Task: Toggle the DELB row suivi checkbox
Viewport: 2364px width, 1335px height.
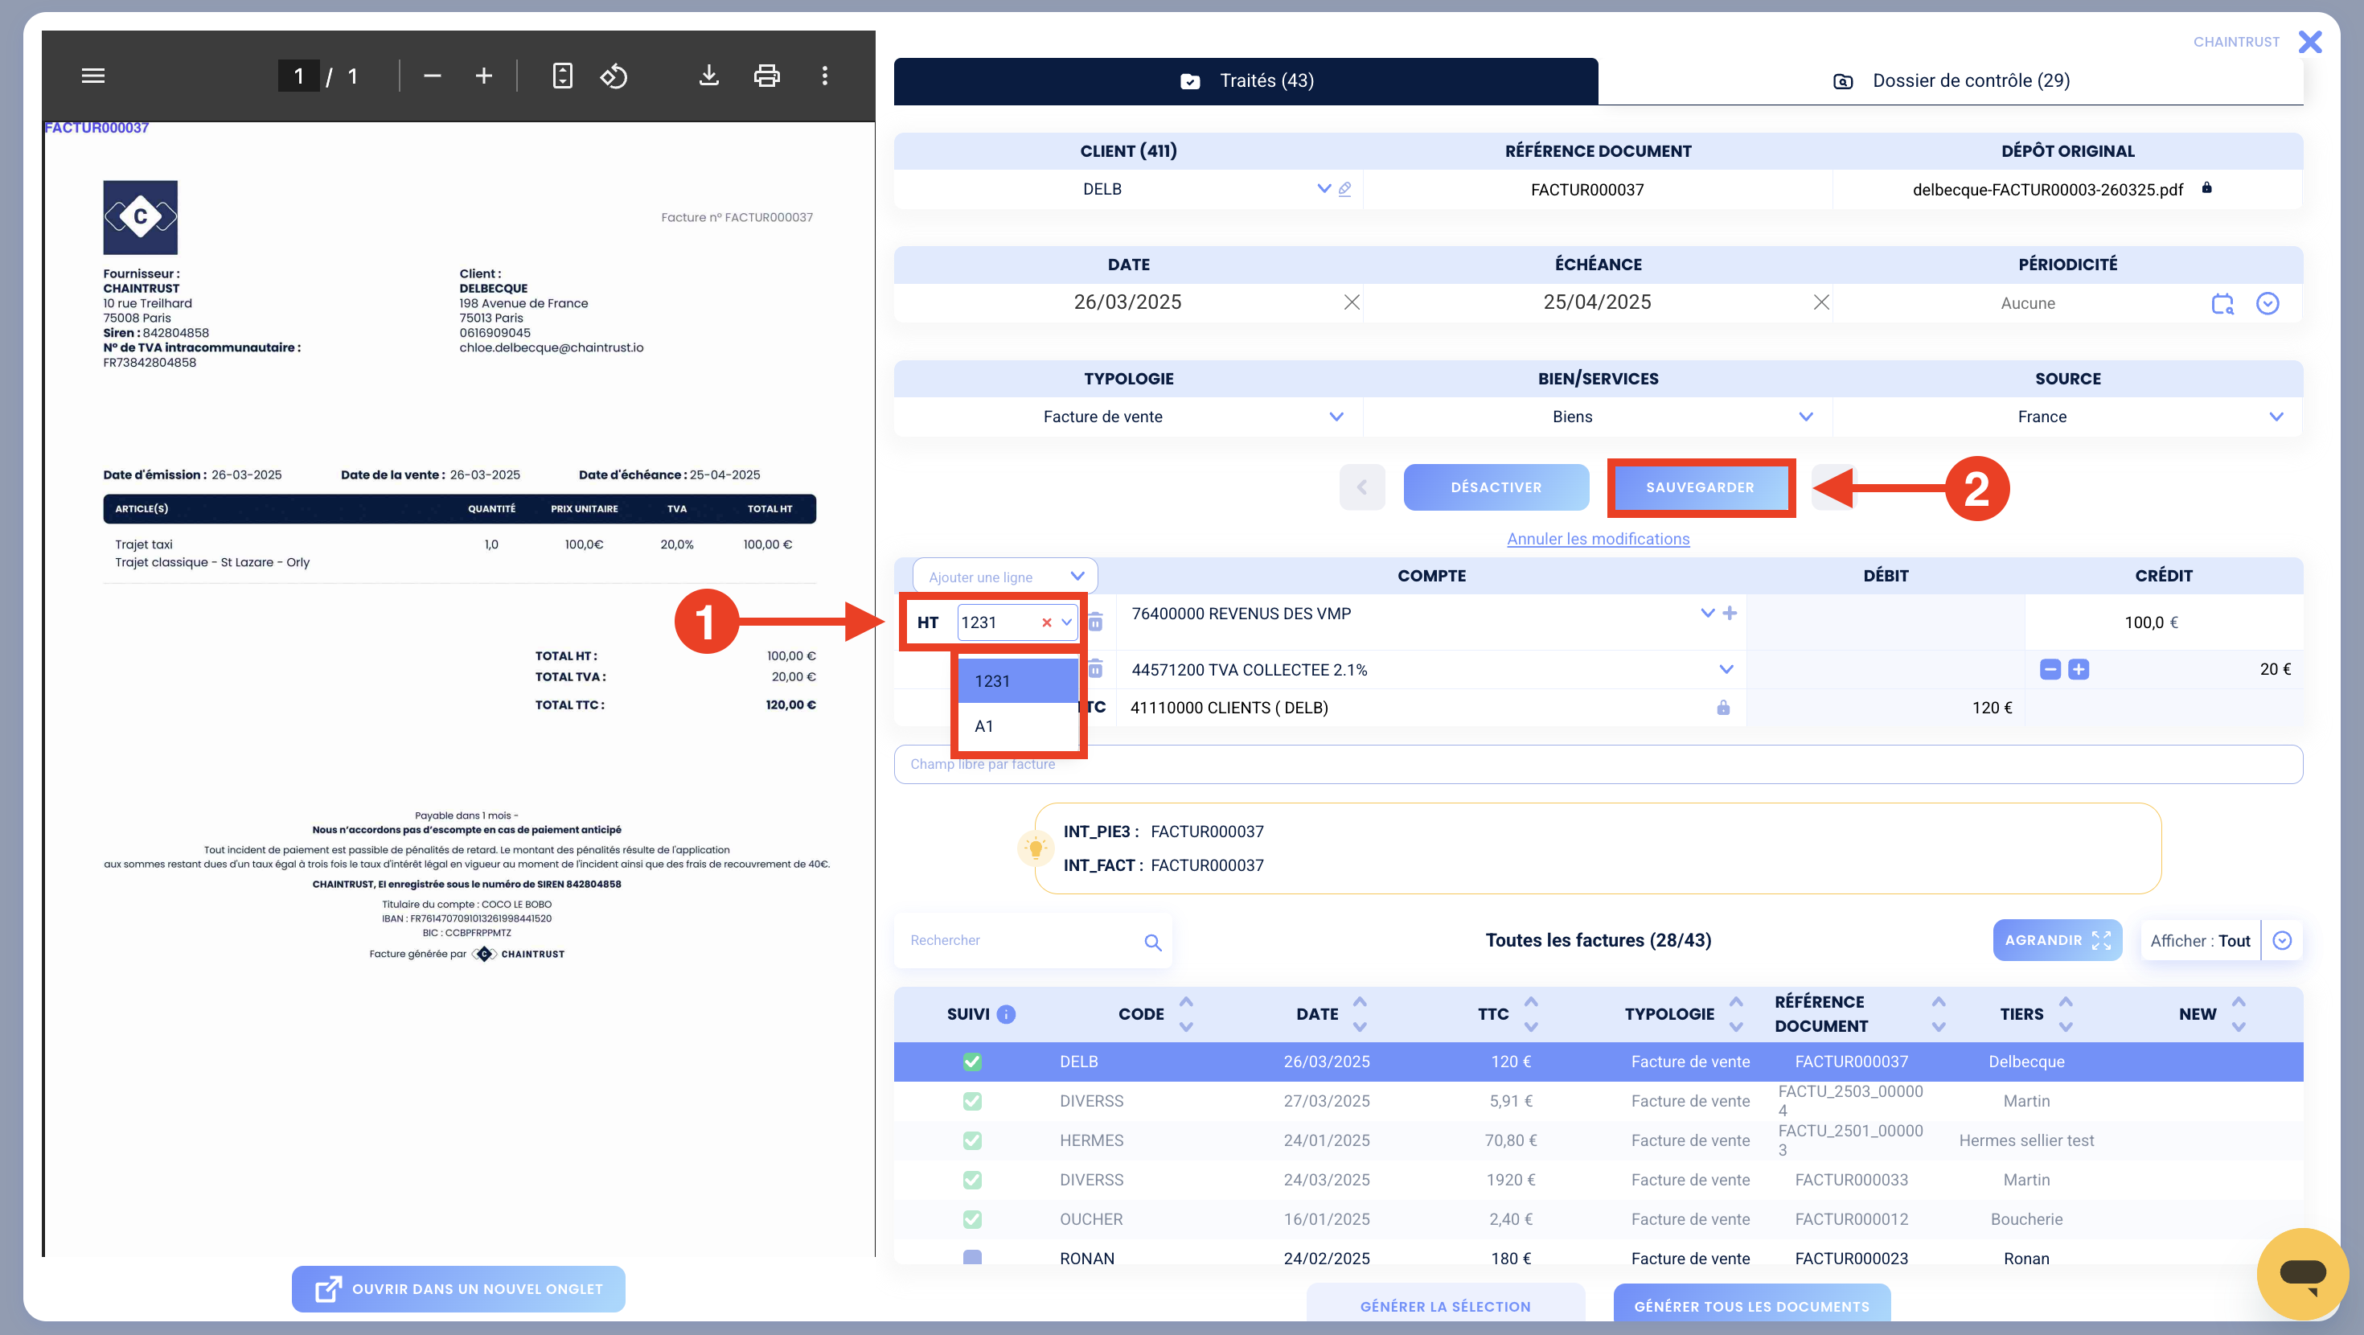Action: click(973, 1062)
